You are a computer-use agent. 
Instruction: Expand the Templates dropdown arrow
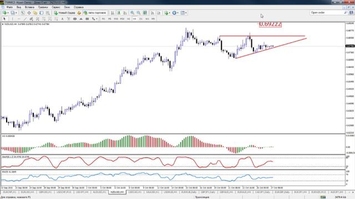click(186, 13)
